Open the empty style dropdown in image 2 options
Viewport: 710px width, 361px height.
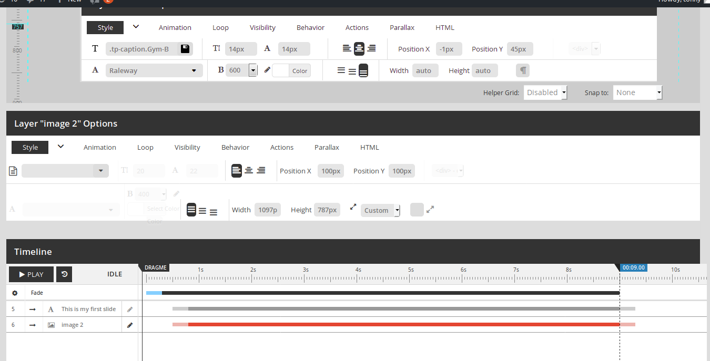(x=65, y=171)
